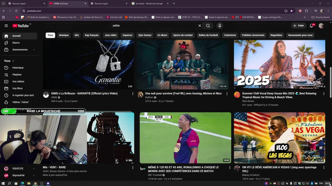Open Abonnements in sidebar
Image resolution: width=332 pixels, height=186 pixels.
point(20,50)
